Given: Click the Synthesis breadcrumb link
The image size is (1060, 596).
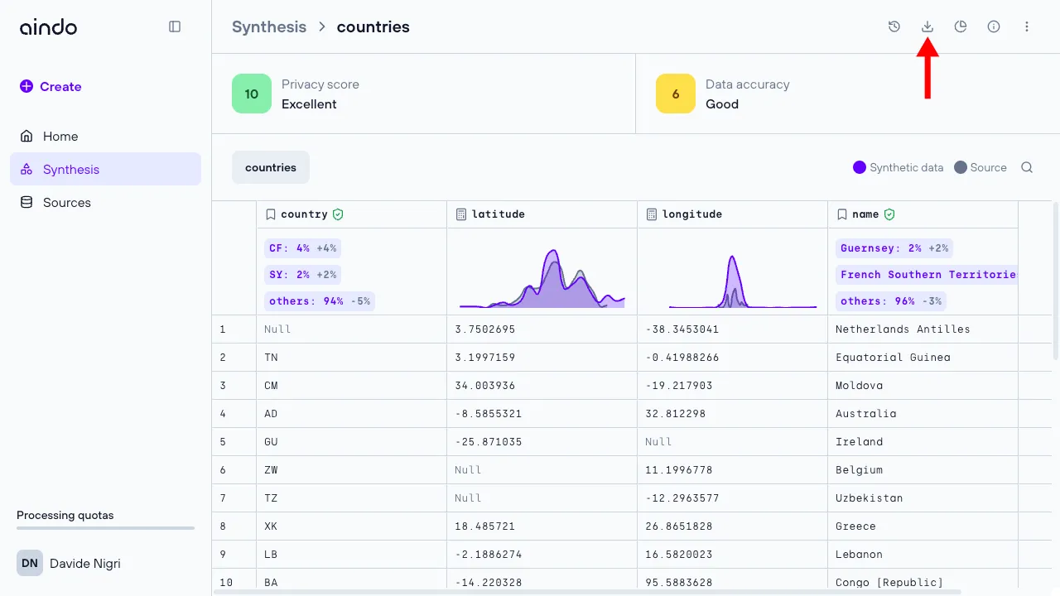Looking at the screenshot, I should (269, 26).
